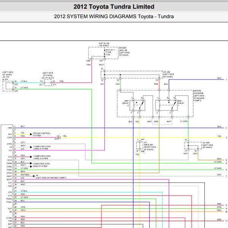Viewport: 228px width, 228px height.
Task: Click "COMPUTER DATA LINES SYSTEM" beside TS pin
Action: pyautogui.click(x=42, y=148)
